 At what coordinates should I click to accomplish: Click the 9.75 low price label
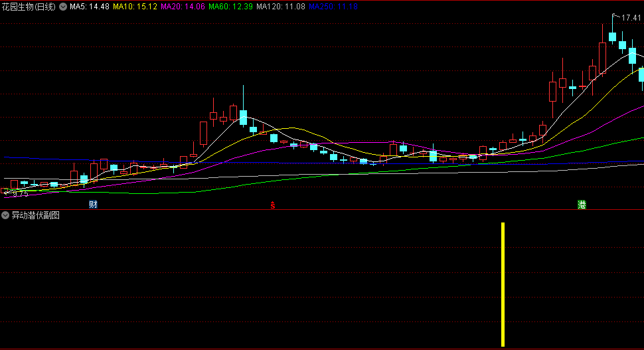click(x=20, y=194)
